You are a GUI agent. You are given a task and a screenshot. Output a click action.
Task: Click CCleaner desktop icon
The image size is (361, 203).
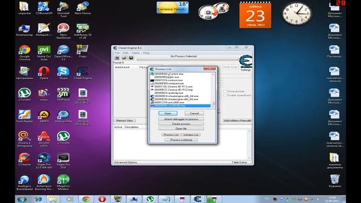tap(24, 159)
